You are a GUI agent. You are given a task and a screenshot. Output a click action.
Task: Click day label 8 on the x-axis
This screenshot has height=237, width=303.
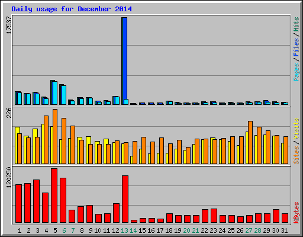[x=82, y=230]
